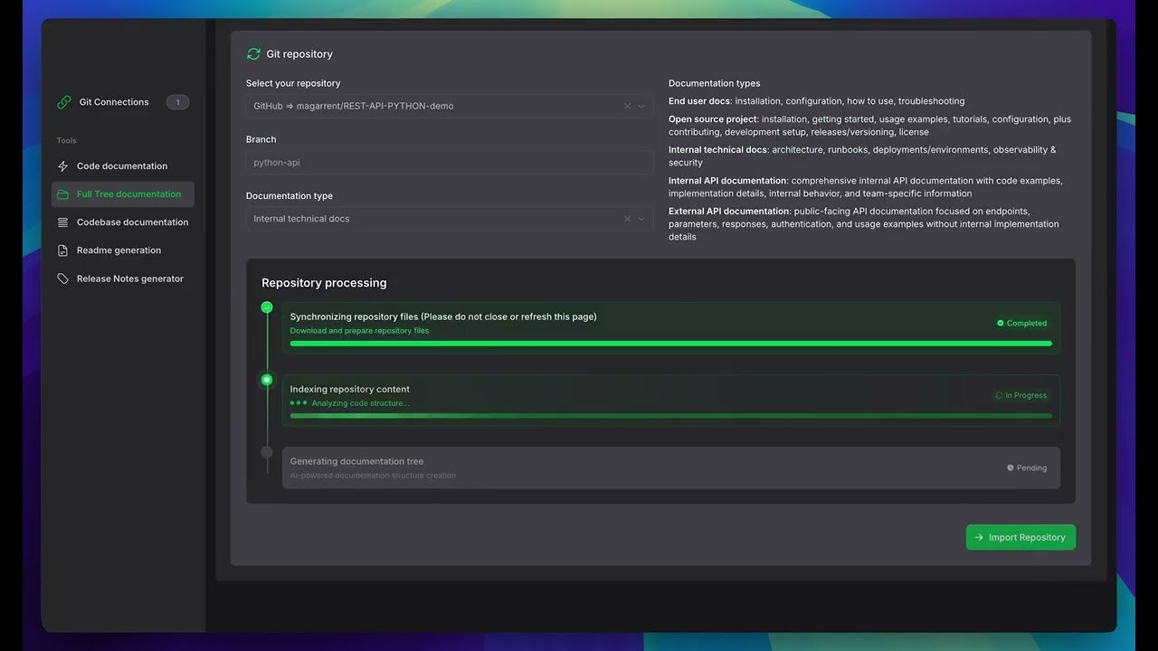Click the "1" badge next to Git Connections
Image resolution: width=1158 pixels, height=651 pixels.
click(x=177, y=101)
